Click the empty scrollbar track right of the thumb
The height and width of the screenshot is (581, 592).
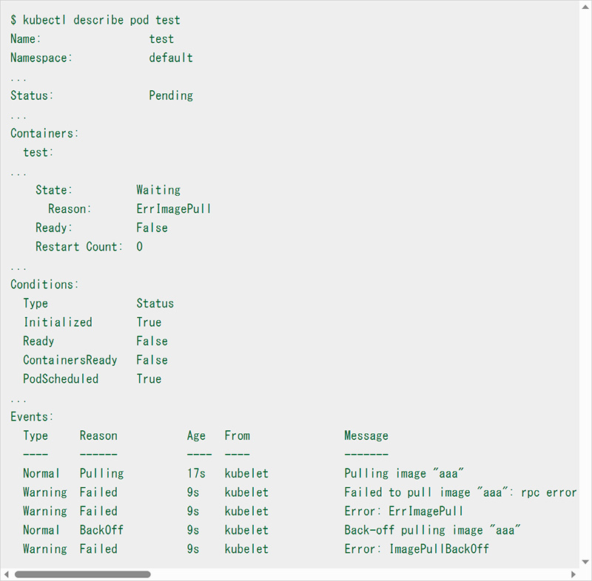tap(355, 574)
